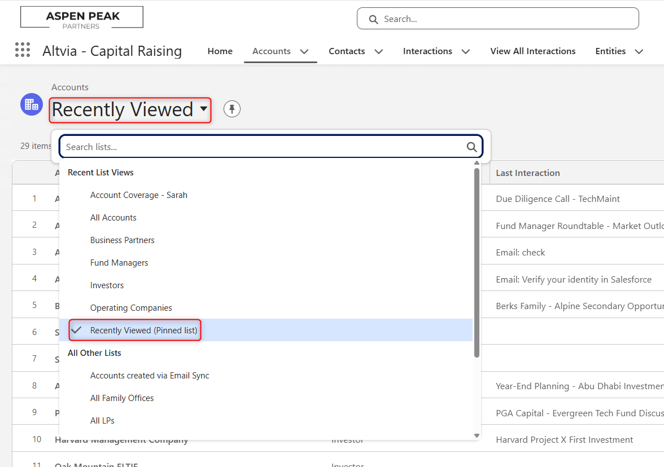Open the App Launcher grid icon

click(23, 50)
